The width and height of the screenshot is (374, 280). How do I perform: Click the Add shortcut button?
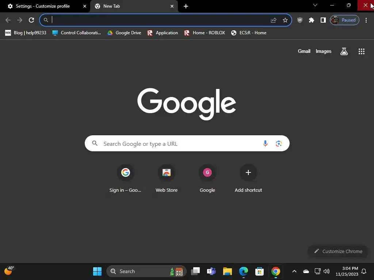[x=248, y=179]
